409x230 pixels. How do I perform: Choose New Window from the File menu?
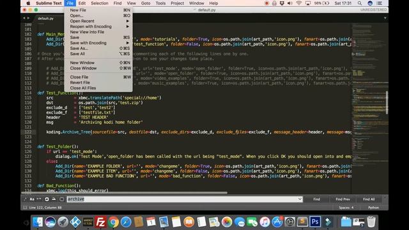tap(98, 63)
